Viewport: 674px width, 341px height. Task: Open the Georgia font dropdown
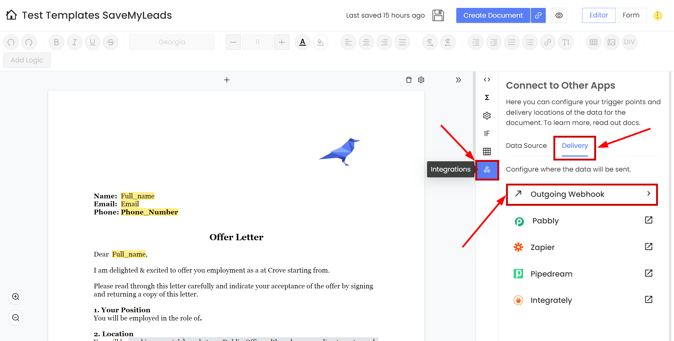172,42
